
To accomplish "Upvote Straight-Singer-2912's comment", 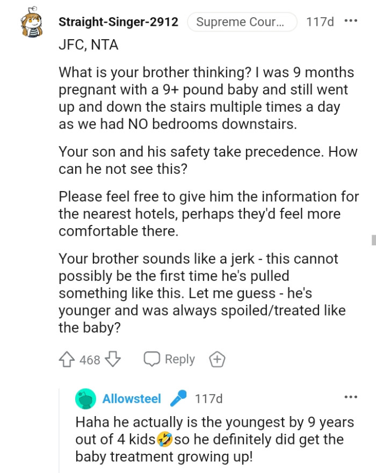I will (x=67, y=360).
